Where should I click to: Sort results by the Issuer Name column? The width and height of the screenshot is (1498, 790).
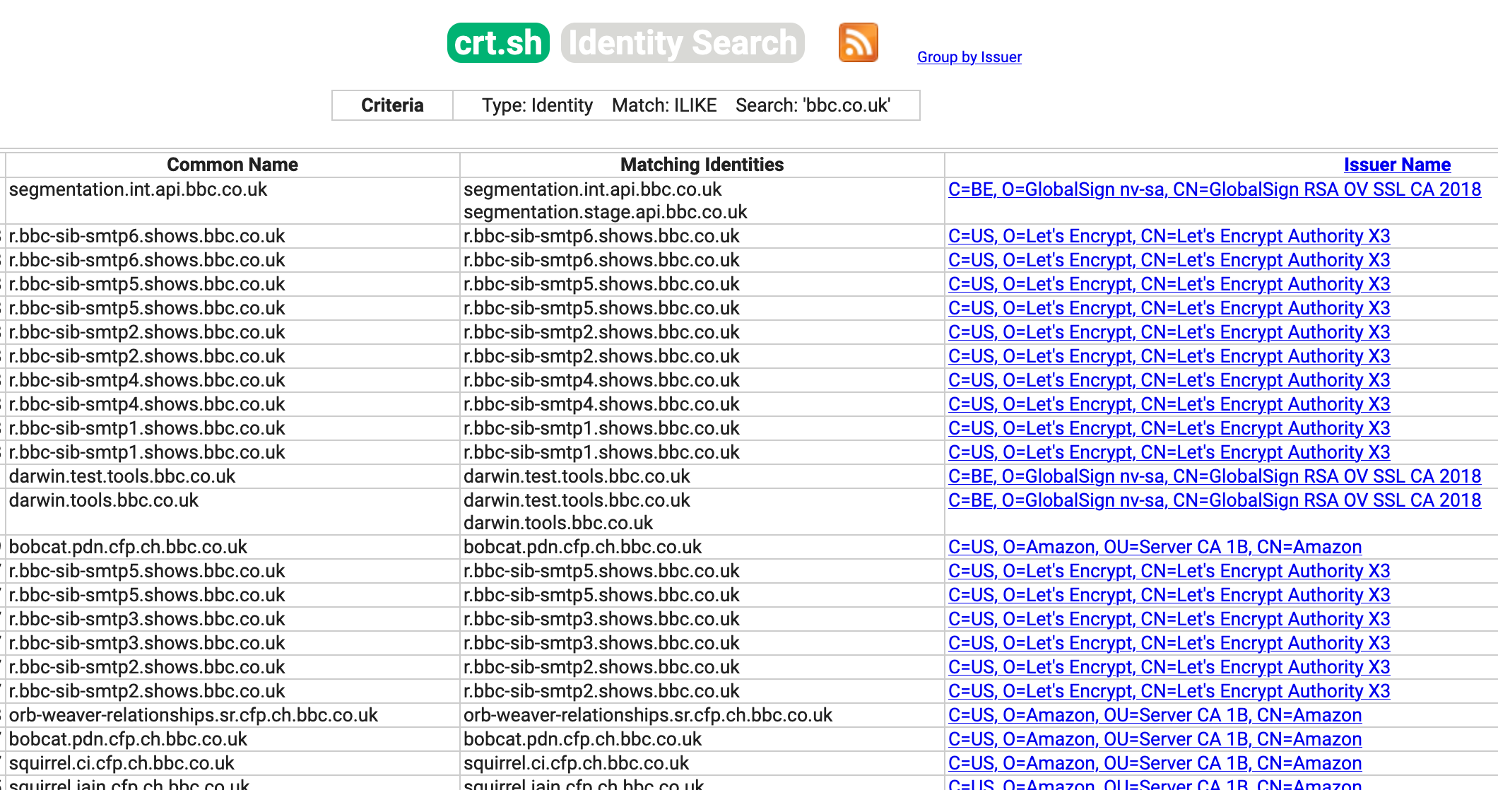click(1397, 164)
